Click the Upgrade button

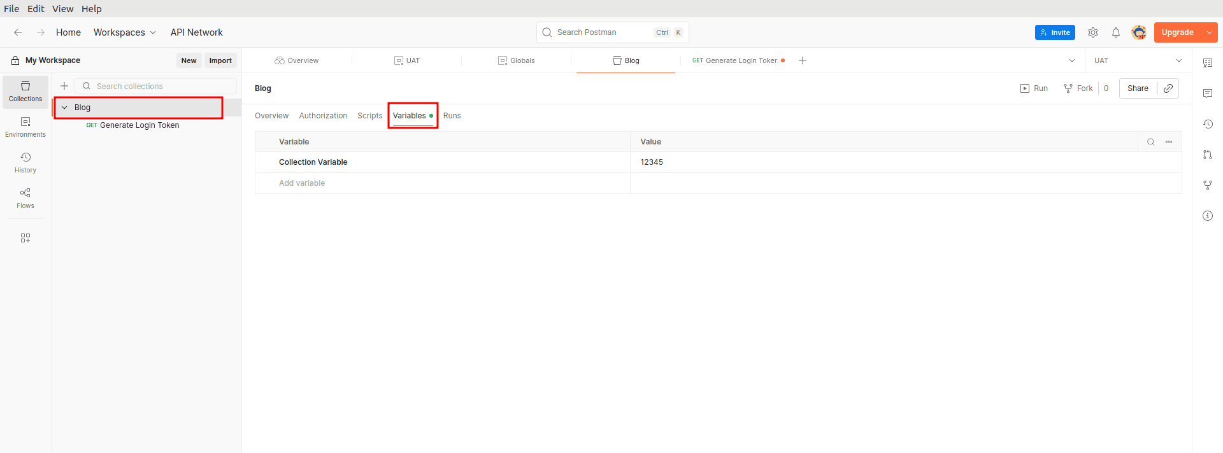(x=1177, y=32)
